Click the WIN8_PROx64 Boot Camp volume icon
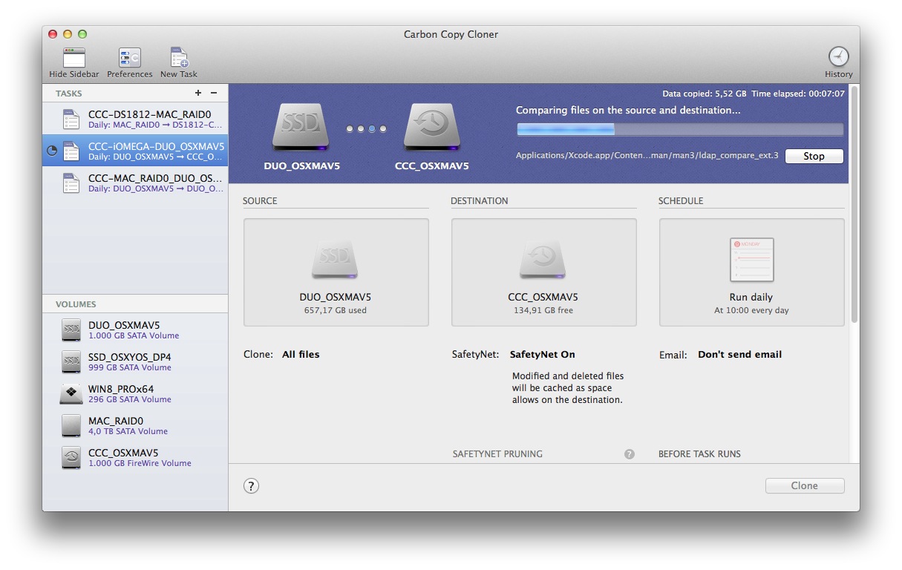Viewport: 902px width, 570px height. pyautogui.click(x=71, y=393)
